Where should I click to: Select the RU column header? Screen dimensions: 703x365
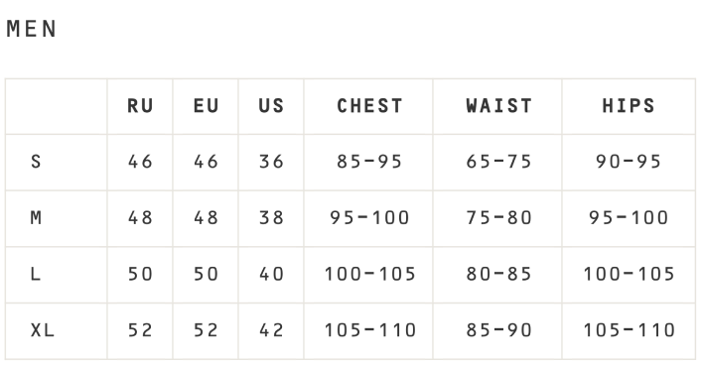tap(140, 106)
